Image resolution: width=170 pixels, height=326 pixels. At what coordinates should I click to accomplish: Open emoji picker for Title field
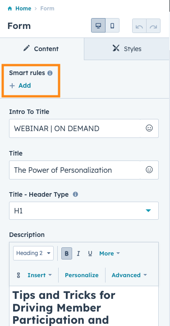point(149,170)
